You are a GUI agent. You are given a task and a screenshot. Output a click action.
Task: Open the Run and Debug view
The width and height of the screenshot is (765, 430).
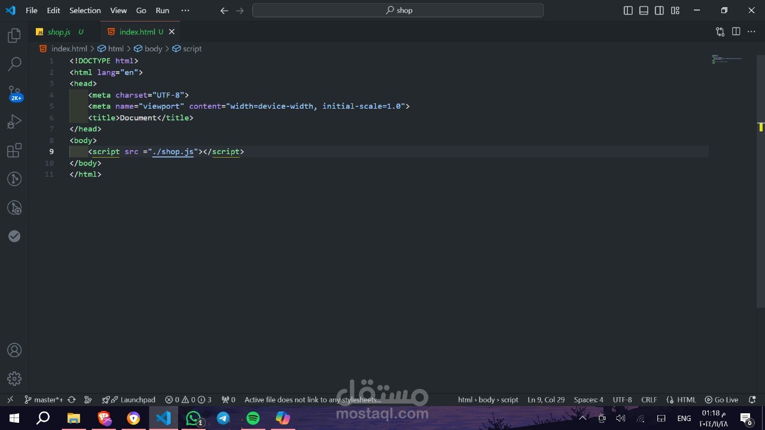(14, 122)
